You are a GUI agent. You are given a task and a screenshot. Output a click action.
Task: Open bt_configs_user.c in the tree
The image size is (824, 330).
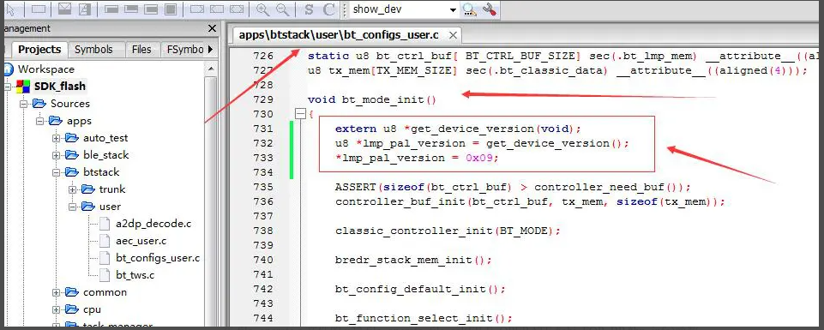tap(158, 258)
